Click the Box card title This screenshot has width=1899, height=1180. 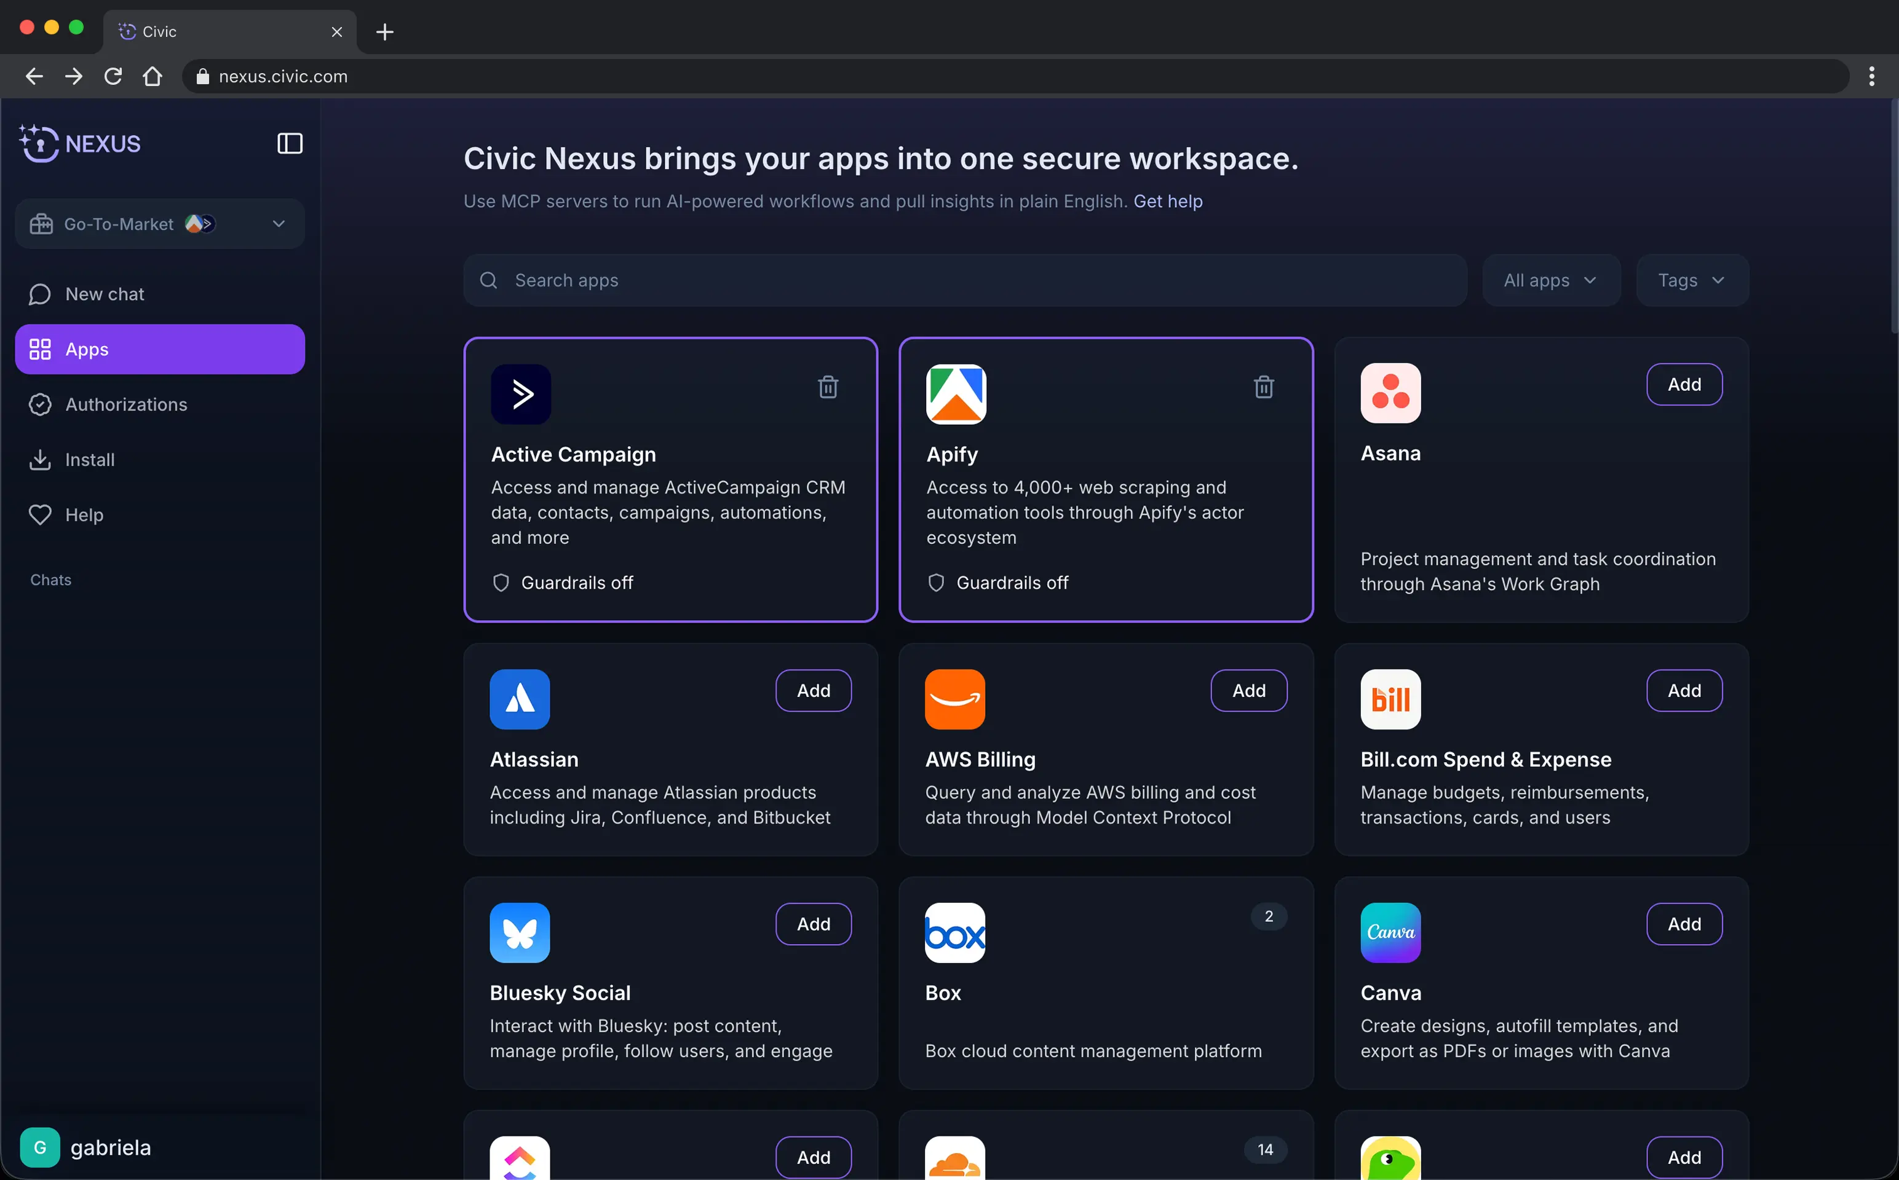coord(943,993)
